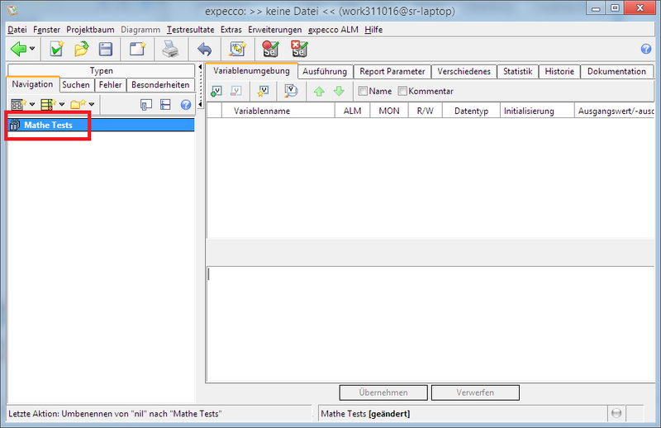Select the Mathe Tests tree item
The image size is (661, 428).
48,125
